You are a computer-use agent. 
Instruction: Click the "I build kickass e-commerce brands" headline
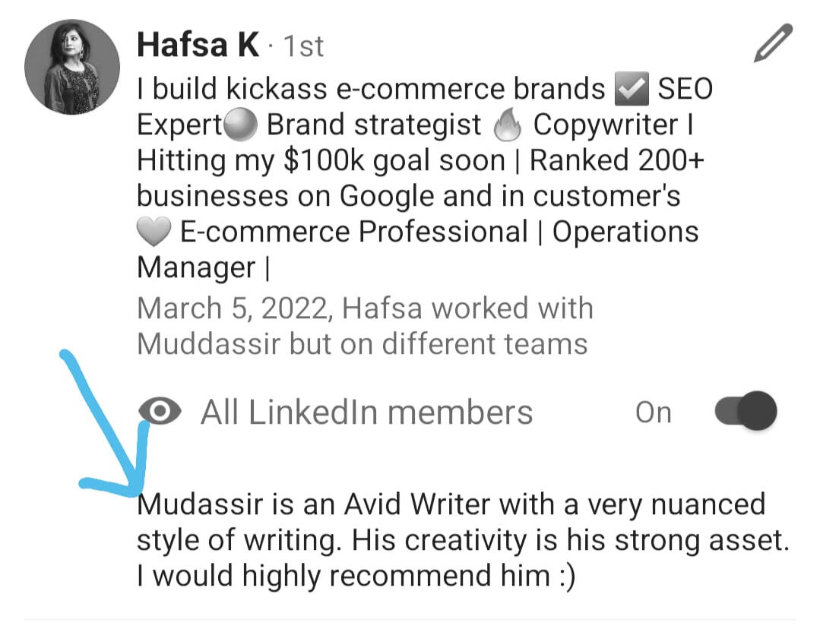pos(371,90)
